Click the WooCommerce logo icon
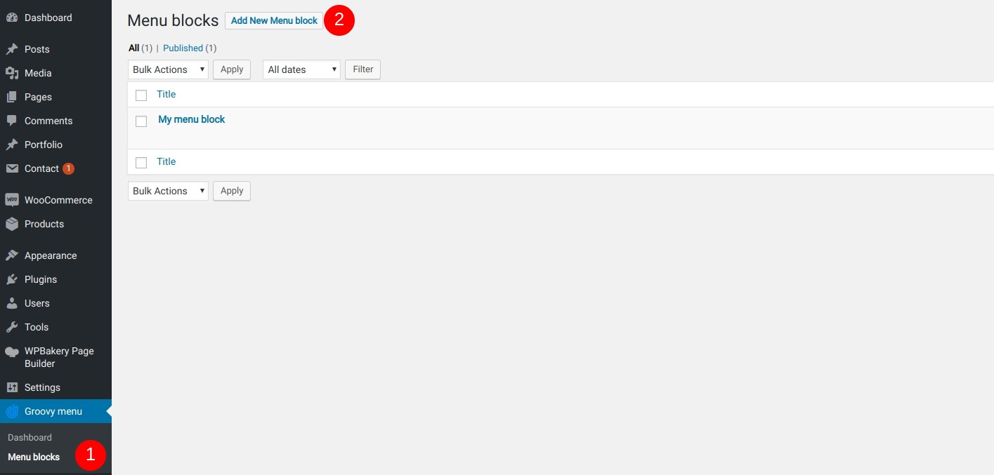This screenshot has width=994, height=475. pos(12,200)
